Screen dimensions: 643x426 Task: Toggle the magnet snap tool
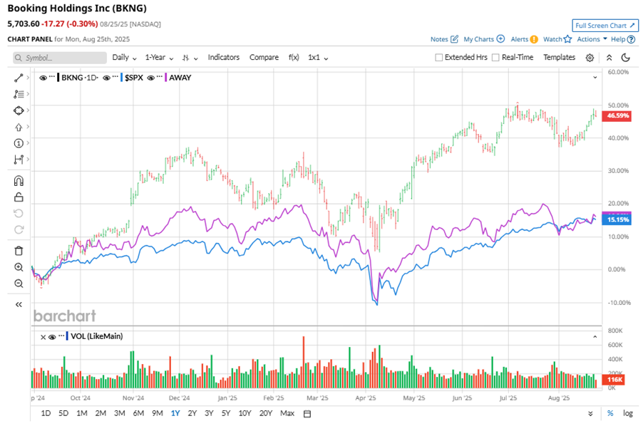[x=19, y=181]
